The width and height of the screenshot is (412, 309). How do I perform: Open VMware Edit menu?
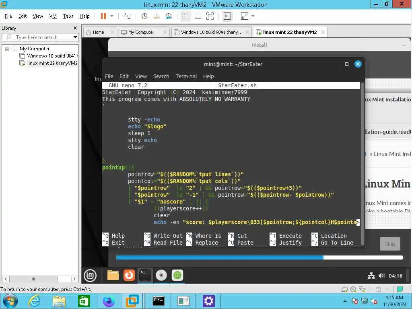pos(23,16)
